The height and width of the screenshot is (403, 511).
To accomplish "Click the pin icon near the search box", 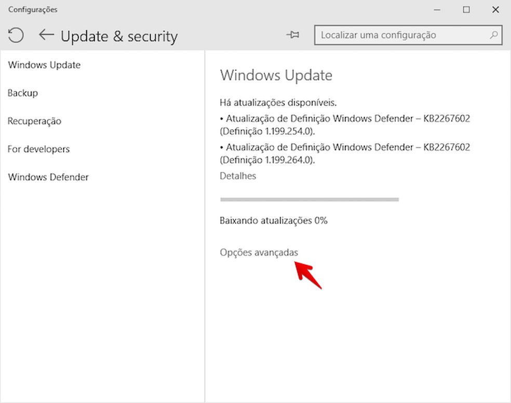I will click(x=293, y=35).
